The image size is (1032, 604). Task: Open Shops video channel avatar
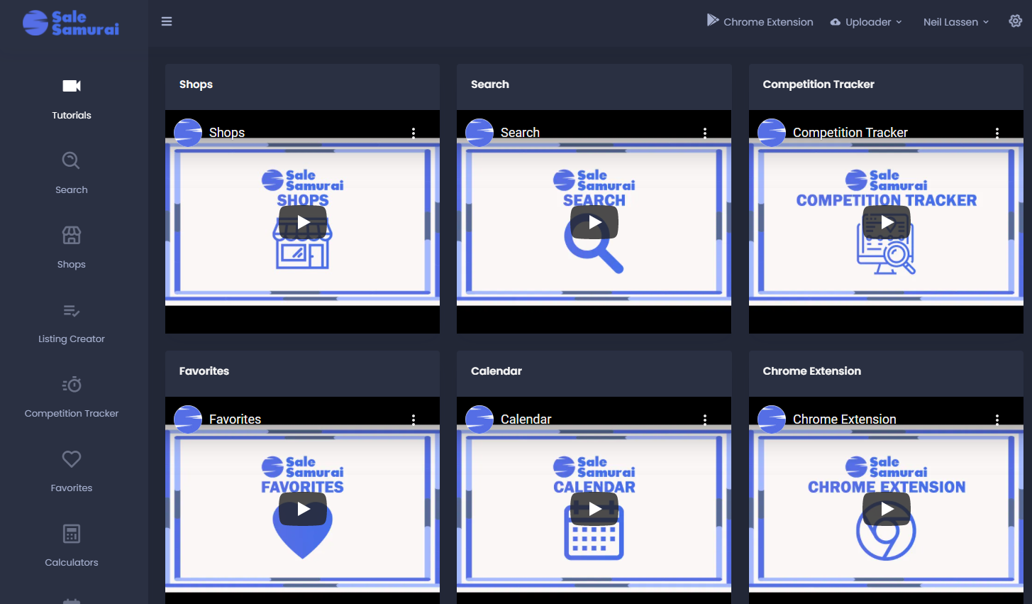click(188, 133)
